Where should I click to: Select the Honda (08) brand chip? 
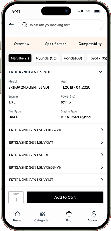tap(73, 58)
